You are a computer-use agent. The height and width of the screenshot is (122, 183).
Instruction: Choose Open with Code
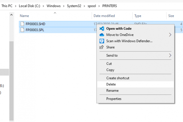(135, 28)
